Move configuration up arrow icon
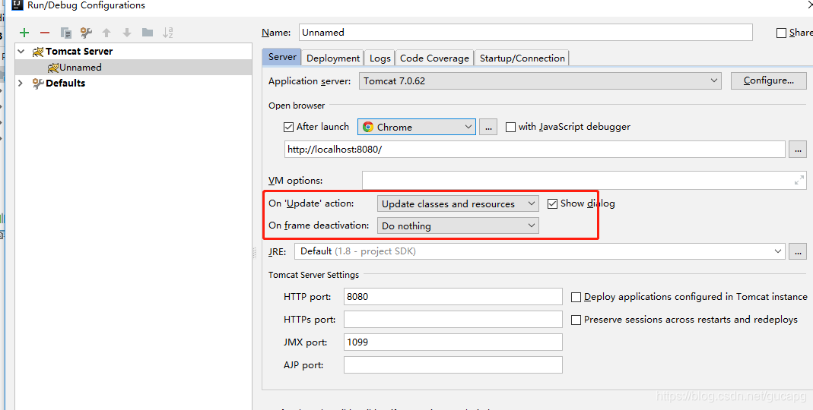The image size is (813, 410). click(106, 33)
